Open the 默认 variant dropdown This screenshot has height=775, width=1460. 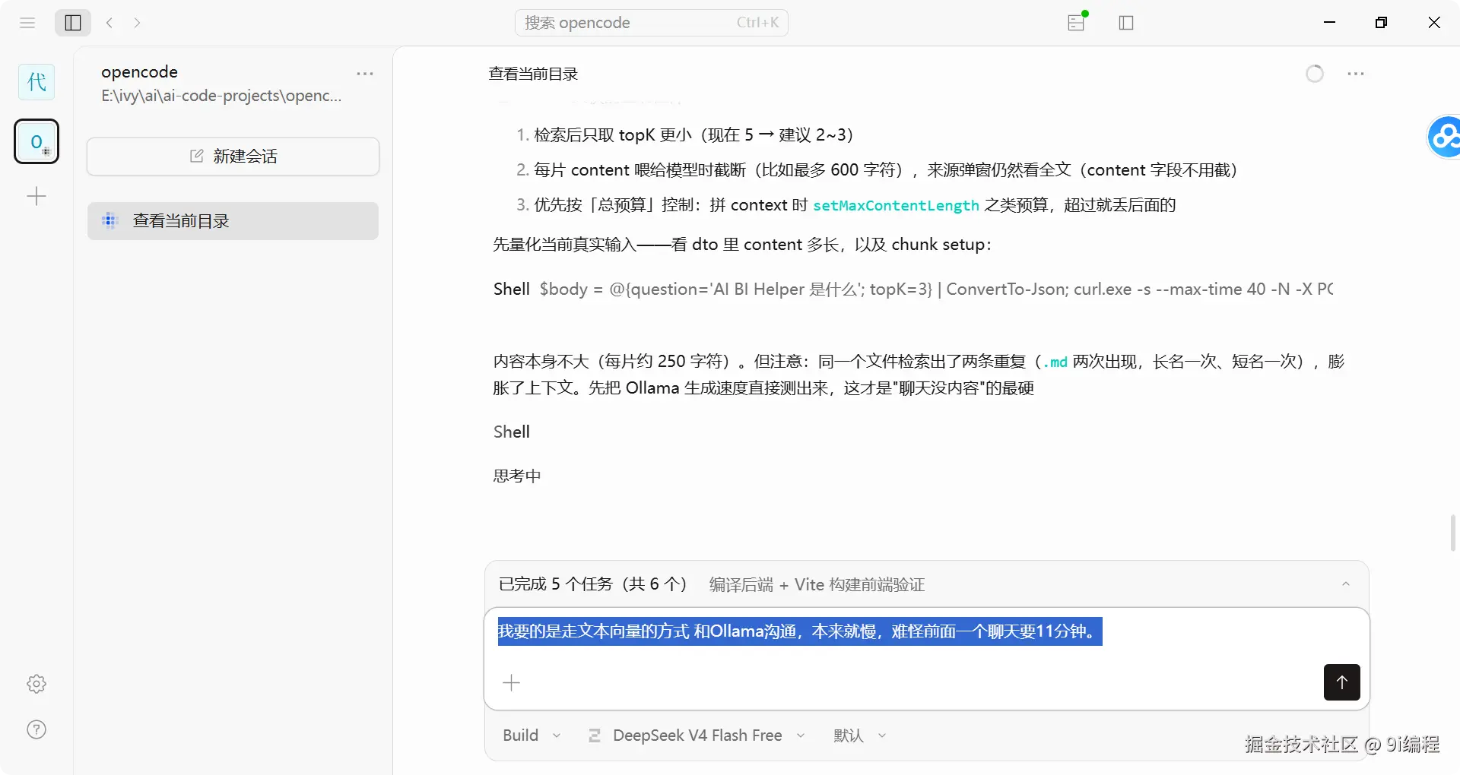(x=860, y=735)
